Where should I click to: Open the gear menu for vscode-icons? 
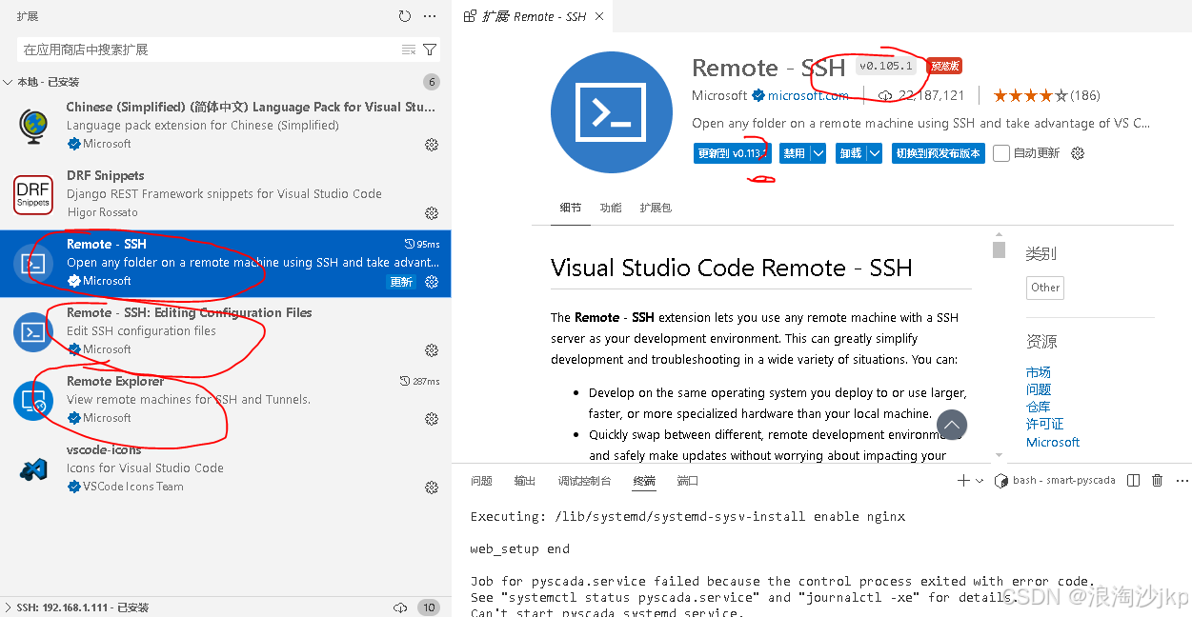tap(432, 488)
